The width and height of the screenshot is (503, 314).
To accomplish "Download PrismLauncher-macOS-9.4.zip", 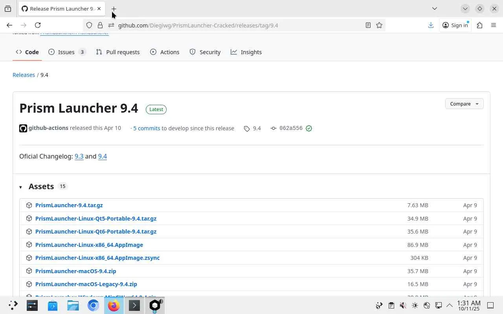I will [76, 271].
